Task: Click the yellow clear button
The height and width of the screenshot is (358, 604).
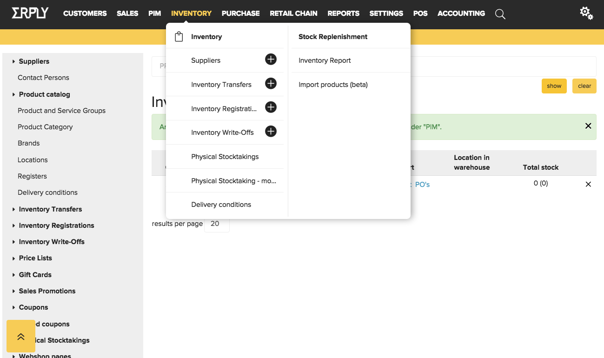Action: [x=584, y=86]
